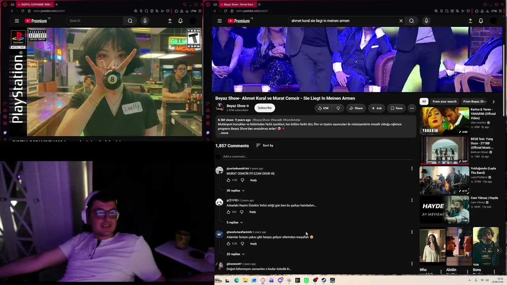507x285 pixels.
Task: Open the Beyaz Show channel name link
Action: click(236, 106)
